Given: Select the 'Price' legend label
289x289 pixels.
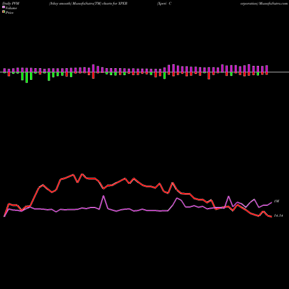Looking at the screenshot, I should (x=9, y=13).
